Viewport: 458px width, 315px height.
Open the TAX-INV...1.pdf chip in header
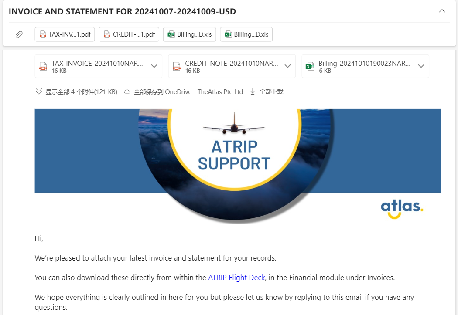[x=65, y=34]
